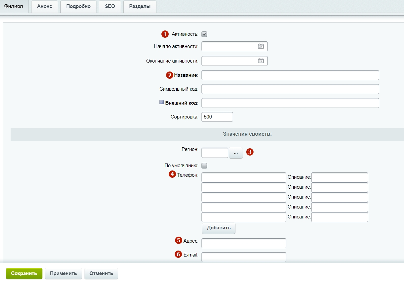The height and width of the screenshot is (282, 404).
Task: Open calendar for Окончание активности date
Action: pos(260,61)
